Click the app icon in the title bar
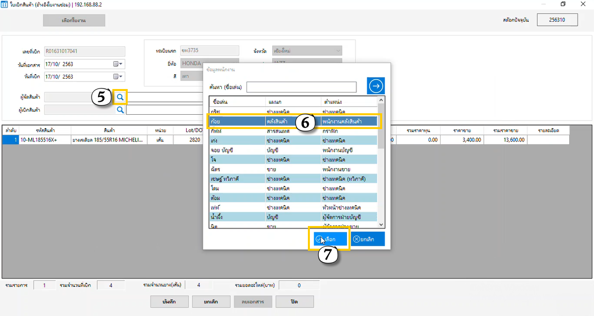 click(x=4, y=4)
